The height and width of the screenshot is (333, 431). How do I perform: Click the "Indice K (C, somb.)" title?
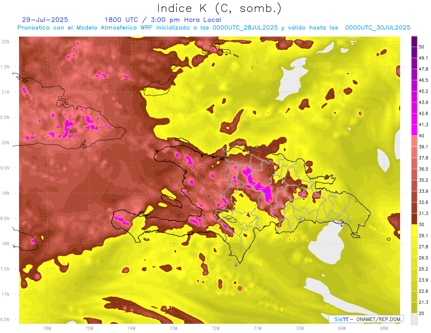click(219, 8)
